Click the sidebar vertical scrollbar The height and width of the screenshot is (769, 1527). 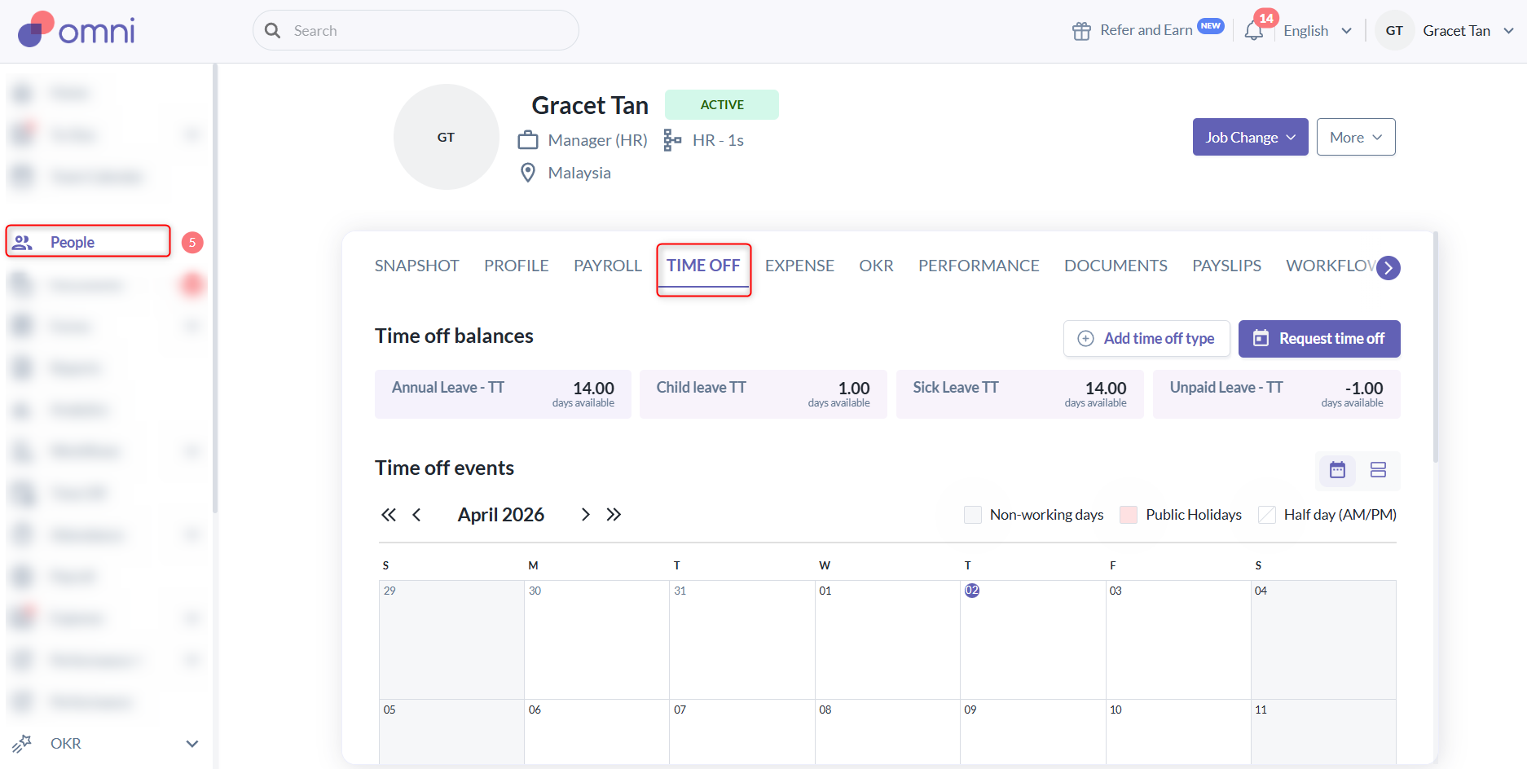[215, 289]
